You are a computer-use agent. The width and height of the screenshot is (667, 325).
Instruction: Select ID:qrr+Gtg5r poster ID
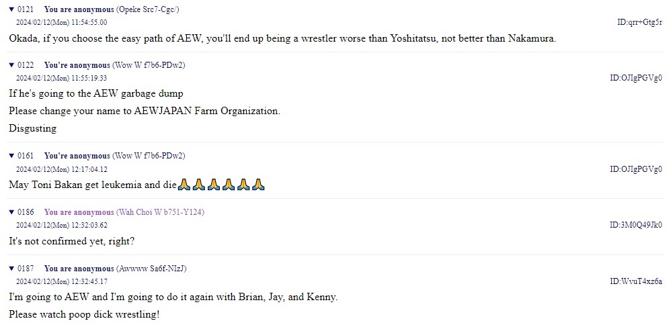(x=639, y=22)
